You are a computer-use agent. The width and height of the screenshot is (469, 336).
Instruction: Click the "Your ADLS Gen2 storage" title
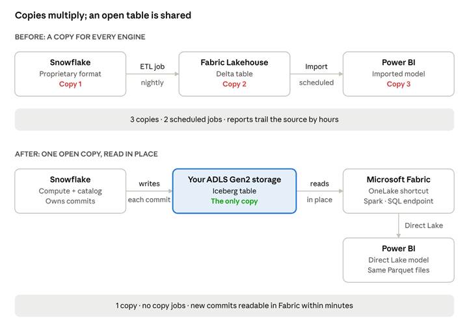click(234, 179)
